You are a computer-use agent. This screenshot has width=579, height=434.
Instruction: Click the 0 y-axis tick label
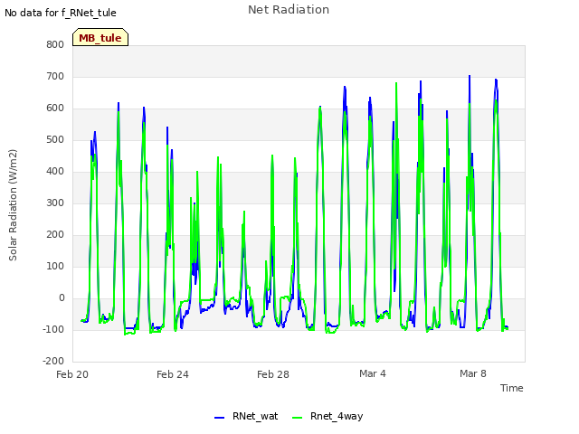pyautogui.click(x=62, y=297)
